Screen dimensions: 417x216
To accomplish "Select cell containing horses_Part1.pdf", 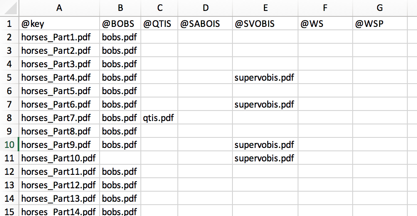I will pos(59,37).
